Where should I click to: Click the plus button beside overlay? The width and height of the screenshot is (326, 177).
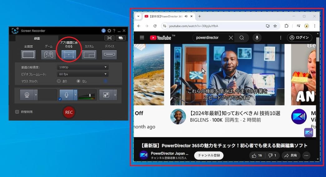115,95
